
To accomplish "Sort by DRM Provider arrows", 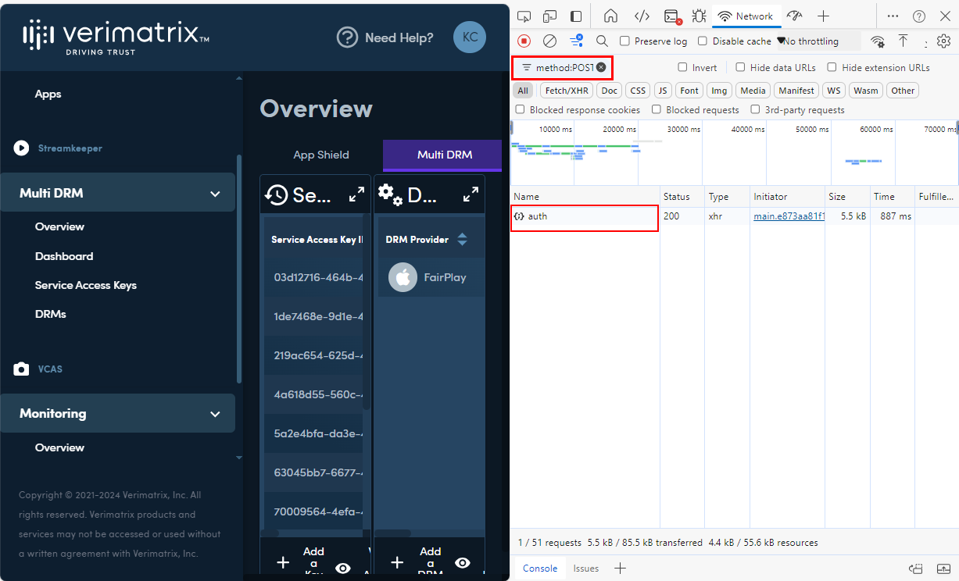I will pyautogui.click(x=462, y=239).
